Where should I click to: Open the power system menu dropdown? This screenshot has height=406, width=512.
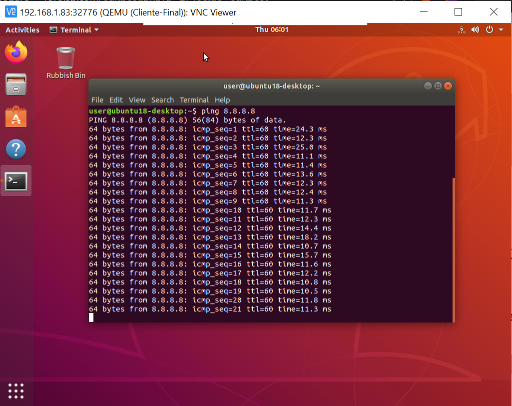pos(494,30)
